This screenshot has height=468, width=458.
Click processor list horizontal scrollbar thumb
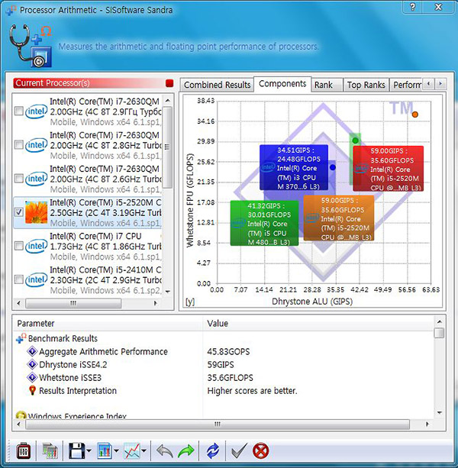tap(73, 303)
